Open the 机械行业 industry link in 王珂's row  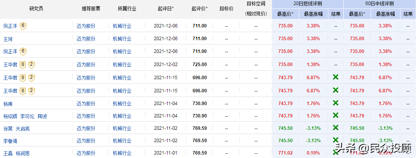click(x=122, y=39)
